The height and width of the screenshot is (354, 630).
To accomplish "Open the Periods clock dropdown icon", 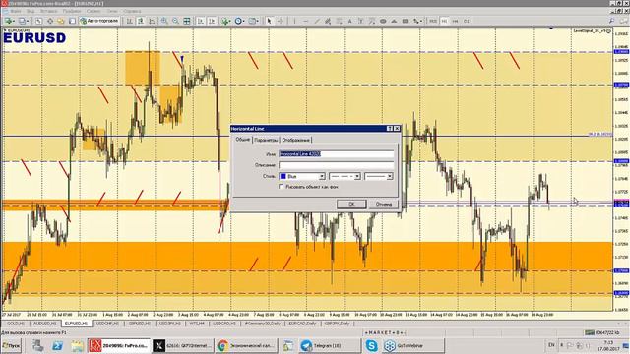I will pos(240,21).
